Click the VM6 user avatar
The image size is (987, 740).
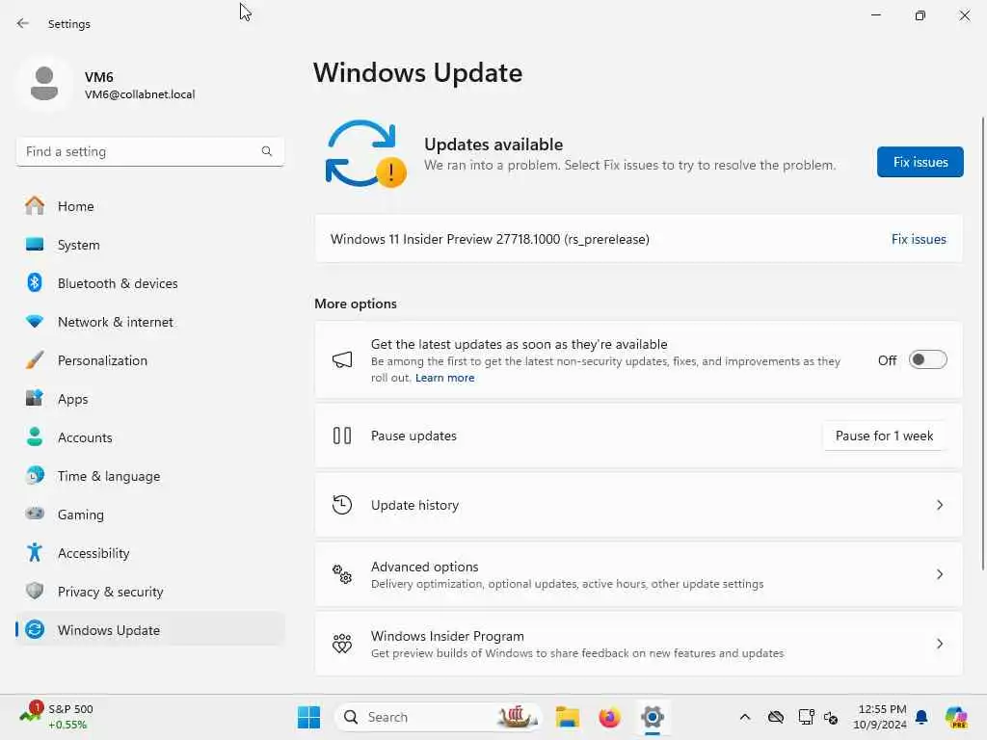click(44, 84)
